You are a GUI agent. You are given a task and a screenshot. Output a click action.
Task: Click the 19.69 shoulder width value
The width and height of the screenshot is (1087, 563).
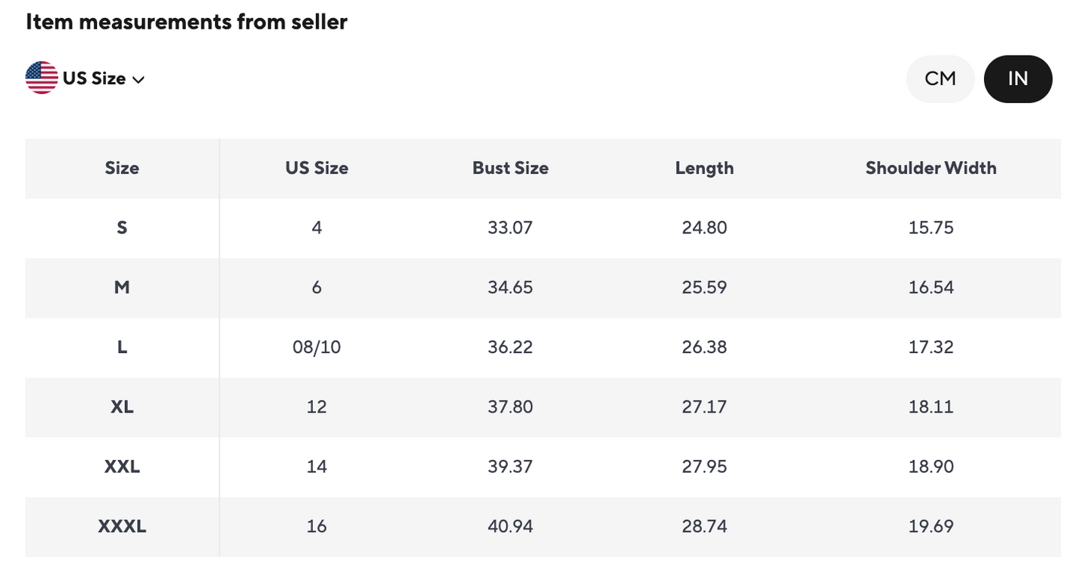click(x=931, y=526)
